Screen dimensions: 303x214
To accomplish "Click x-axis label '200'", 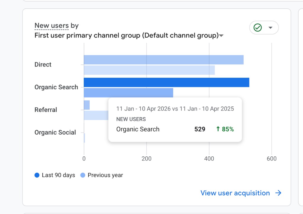I will pyautogui.click(x=146, y=159).
